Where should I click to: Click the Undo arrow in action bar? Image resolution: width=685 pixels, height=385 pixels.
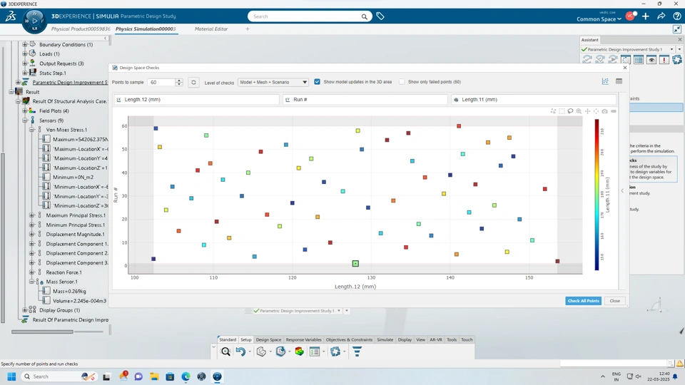tap(240, 351)
